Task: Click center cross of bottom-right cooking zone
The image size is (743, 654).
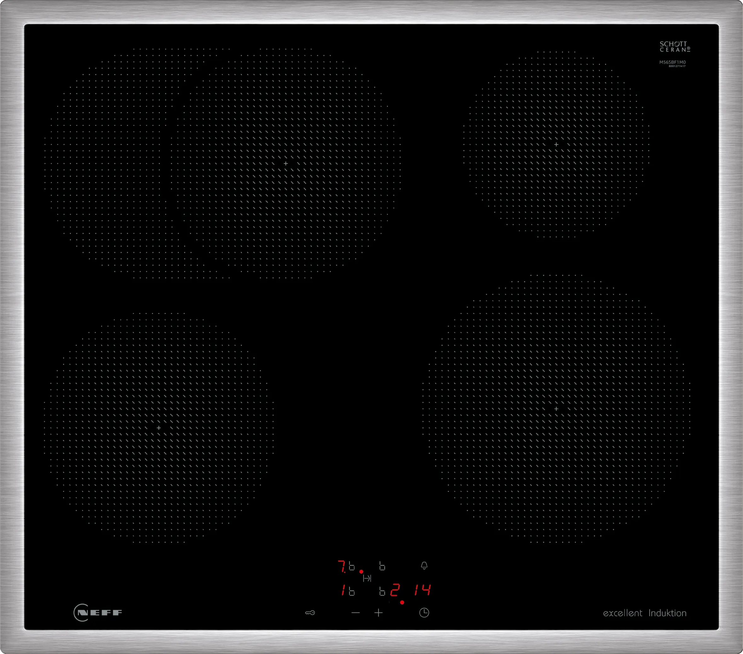Action: pyautogui.click(x=556, y=409)
